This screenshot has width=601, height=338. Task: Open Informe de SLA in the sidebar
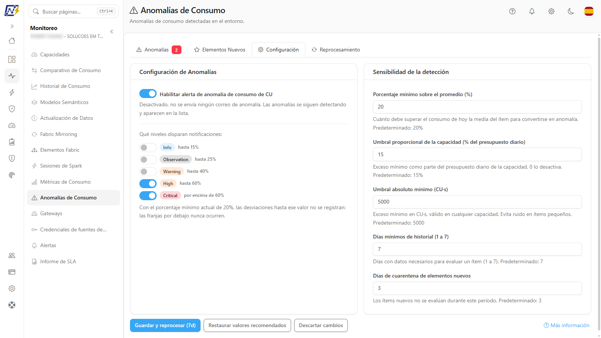(x=74, y=261)
